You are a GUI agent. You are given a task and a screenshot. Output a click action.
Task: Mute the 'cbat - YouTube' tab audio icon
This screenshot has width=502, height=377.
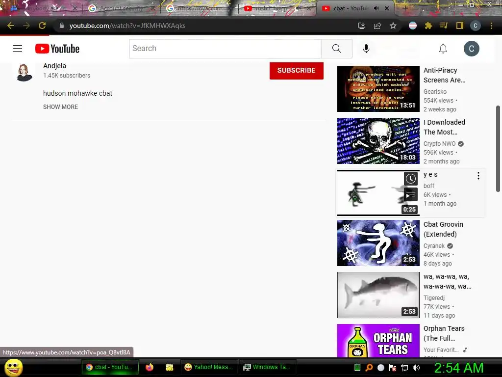(x=376, y=8)
